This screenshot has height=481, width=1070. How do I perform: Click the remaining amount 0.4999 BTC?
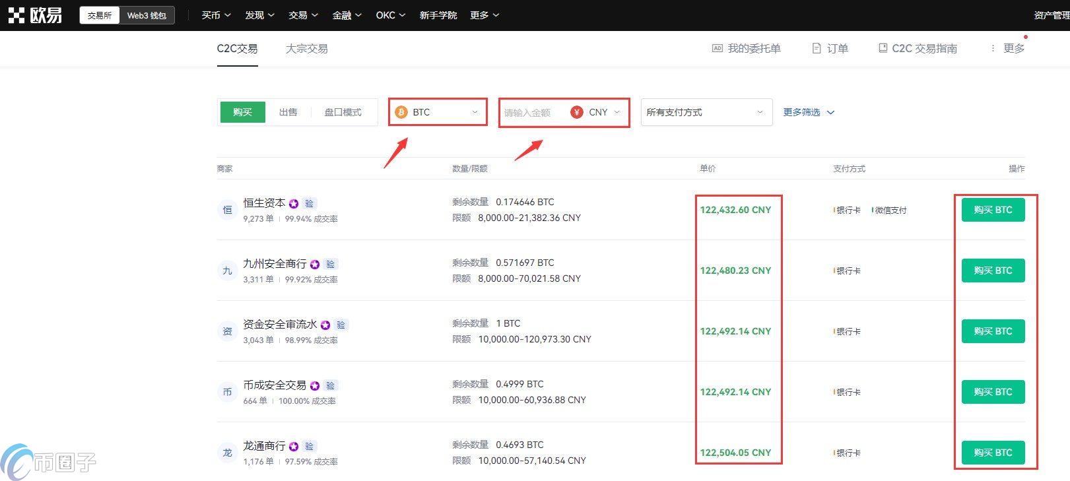coord(519,384)
